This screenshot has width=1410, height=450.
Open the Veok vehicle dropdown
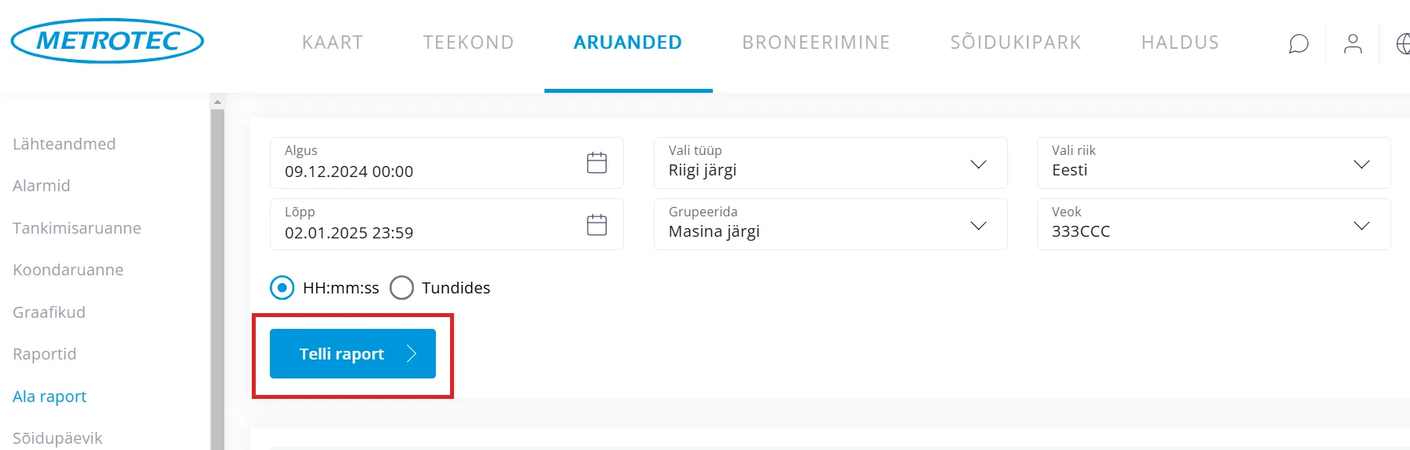(x=1361, y=225)
